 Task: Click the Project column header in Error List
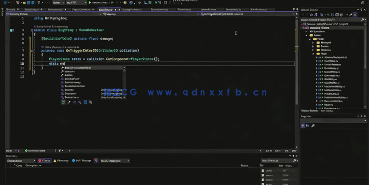(x=245, y=166)
